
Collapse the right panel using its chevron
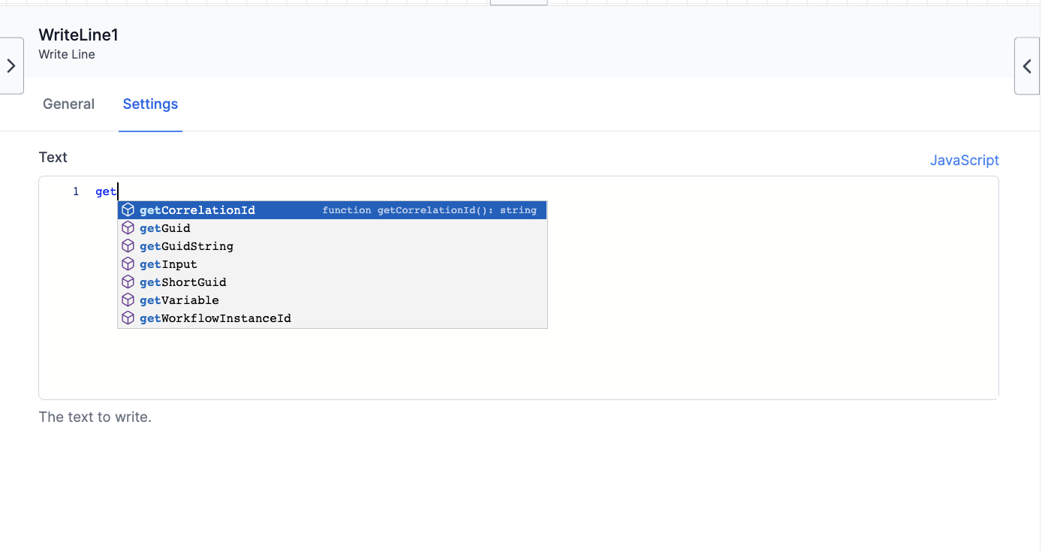pyautogui.click(x=1027, y=65)
